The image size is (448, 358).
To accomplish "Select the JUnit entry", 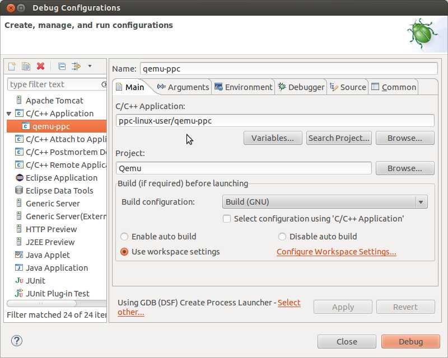I will pos(30,281).
